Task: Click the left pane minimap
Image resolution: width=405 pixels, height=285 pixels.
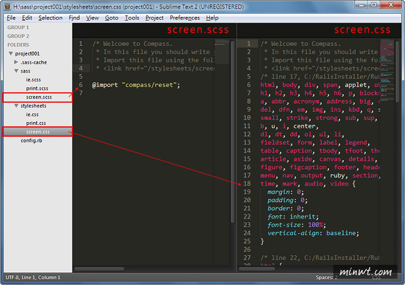Action: pos(222,51)
